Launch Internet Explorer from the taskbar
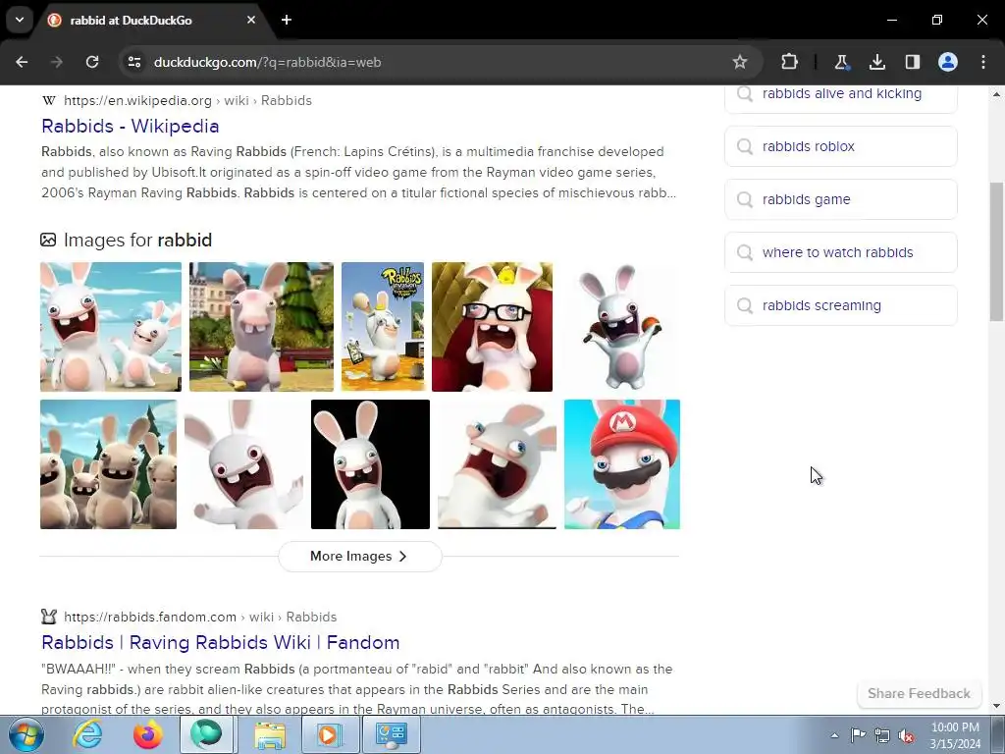 coord(87,734)
